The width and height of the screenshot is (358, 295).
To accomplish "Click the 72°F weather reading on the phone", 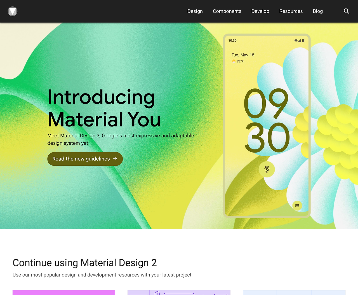I will (x=238, y=61).
